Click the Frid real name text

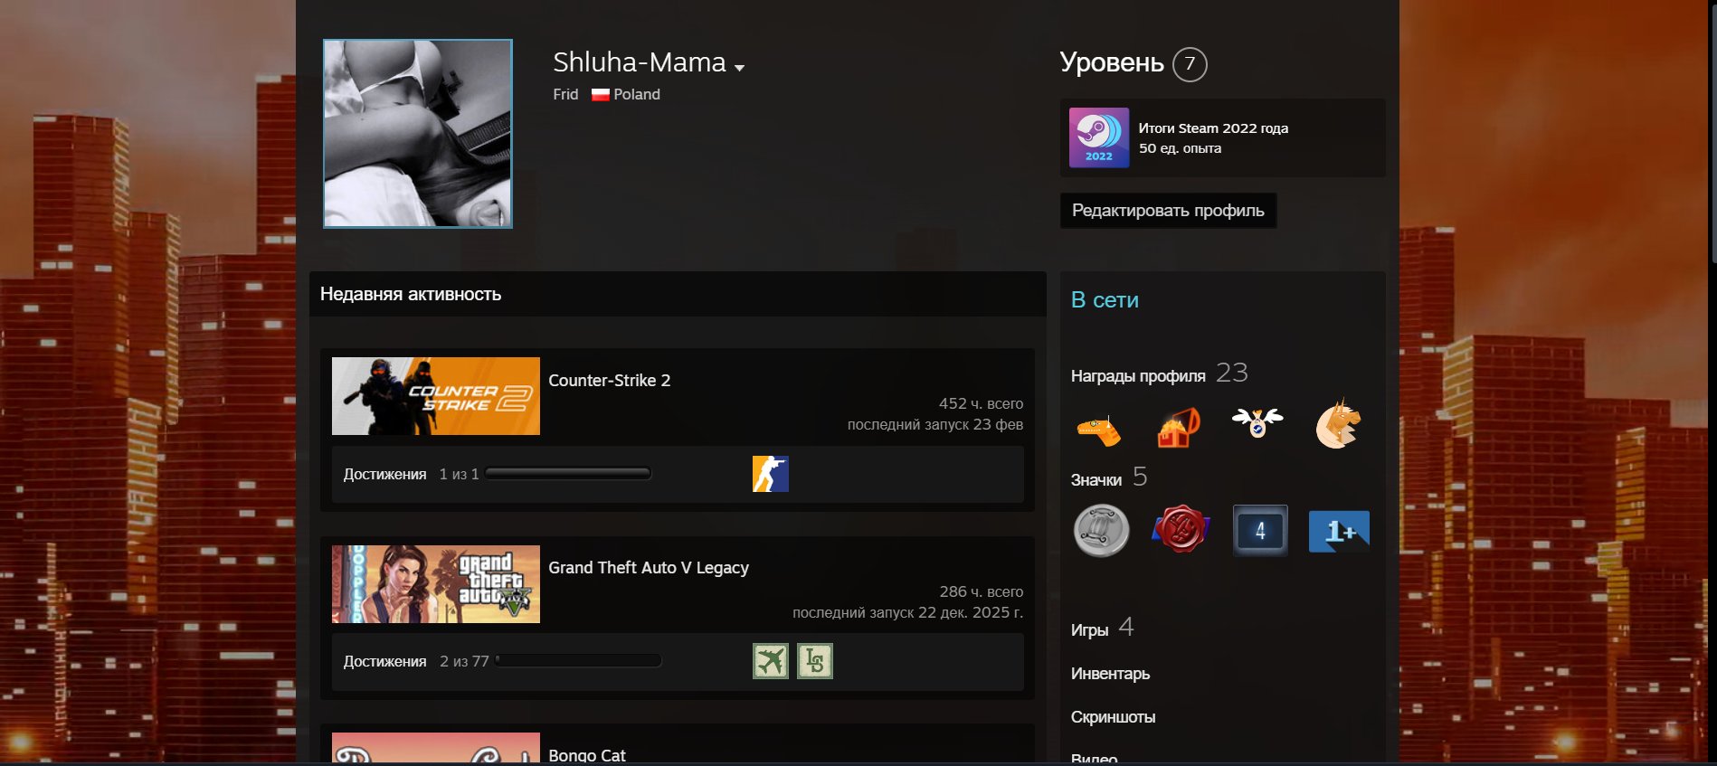[565, 94]
